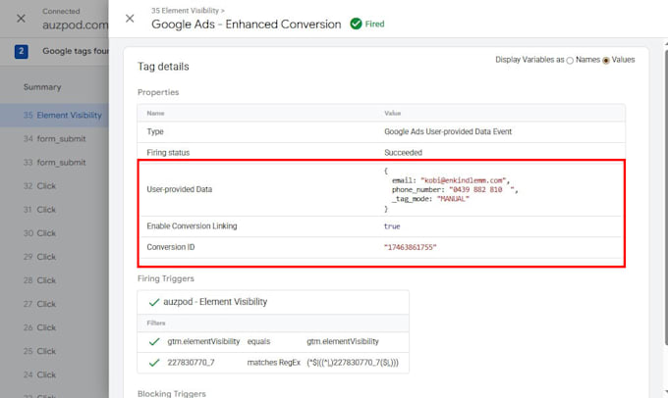The image size is (668, 398).
Task: Click the Firing status property name
Action: (168, 153)
